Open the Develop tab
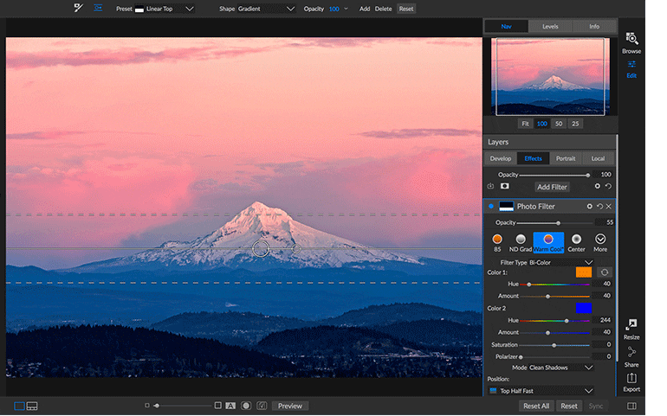Screen dimensions: 667x416 (501, 158)
